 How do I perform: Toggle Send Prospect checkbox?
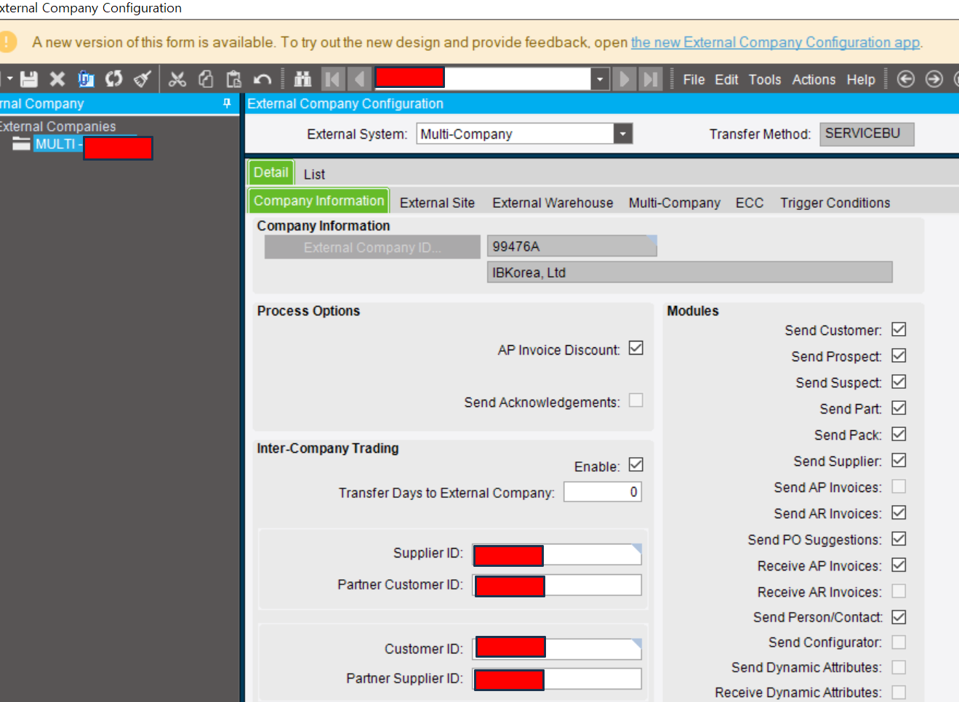(899, 355)
